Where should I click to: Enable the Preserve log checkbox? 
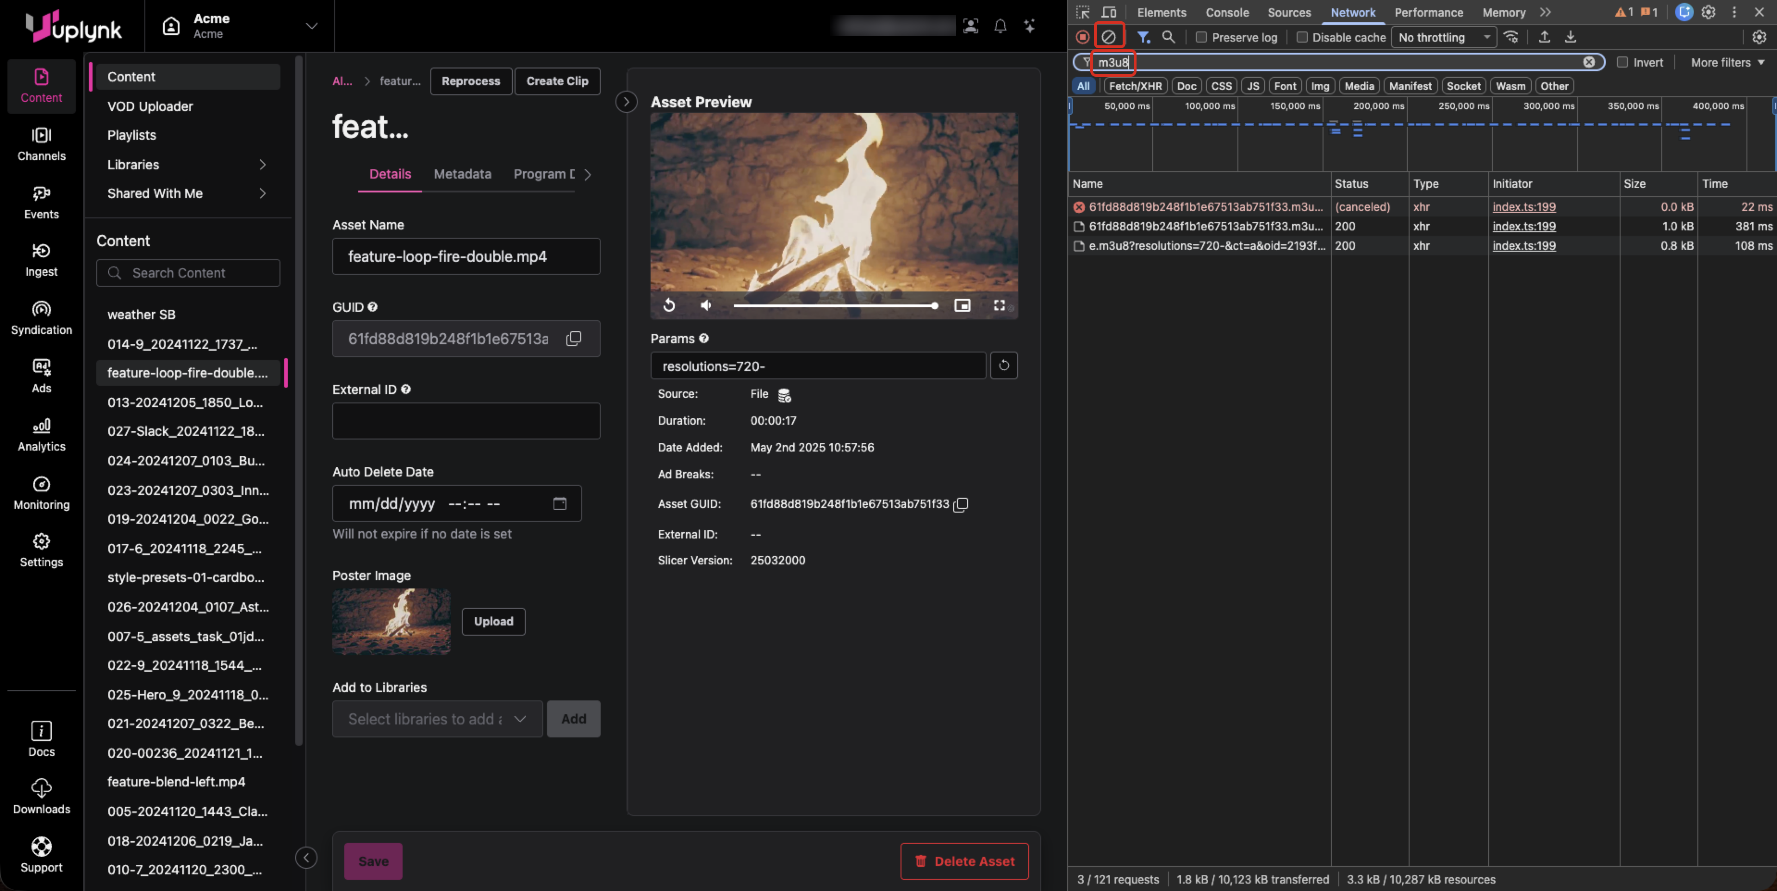[x=1201, y=37]
